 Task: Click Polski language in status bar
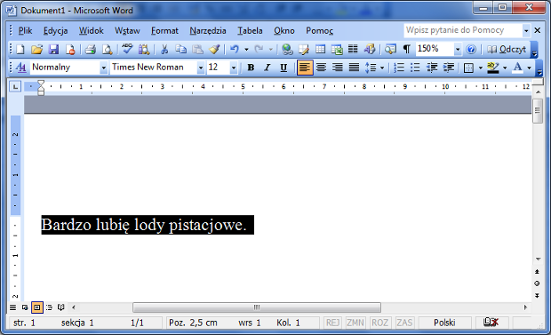[444, 323]
